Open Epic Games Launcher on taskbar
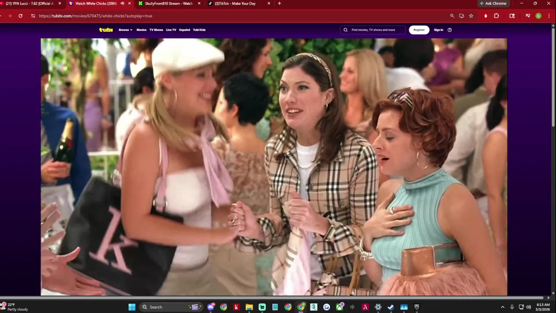Image resolution: width=556 pixels, height=313 pixels. click(x=417, y=307)
